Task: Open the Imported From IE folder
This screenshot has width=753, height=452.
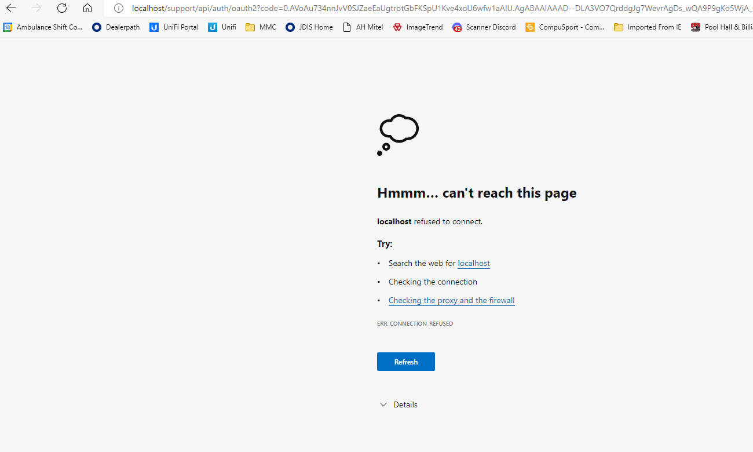Action: point(648,27)
